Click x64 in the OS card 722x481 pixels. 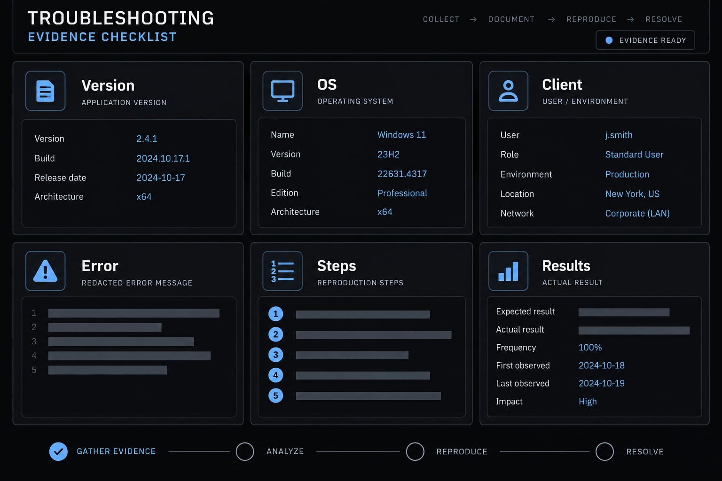[385, 212]
